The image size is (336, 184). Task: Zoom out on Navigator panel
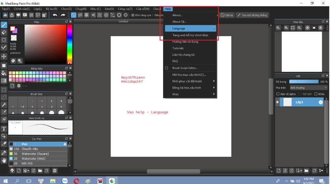click(x=299, y=28)
